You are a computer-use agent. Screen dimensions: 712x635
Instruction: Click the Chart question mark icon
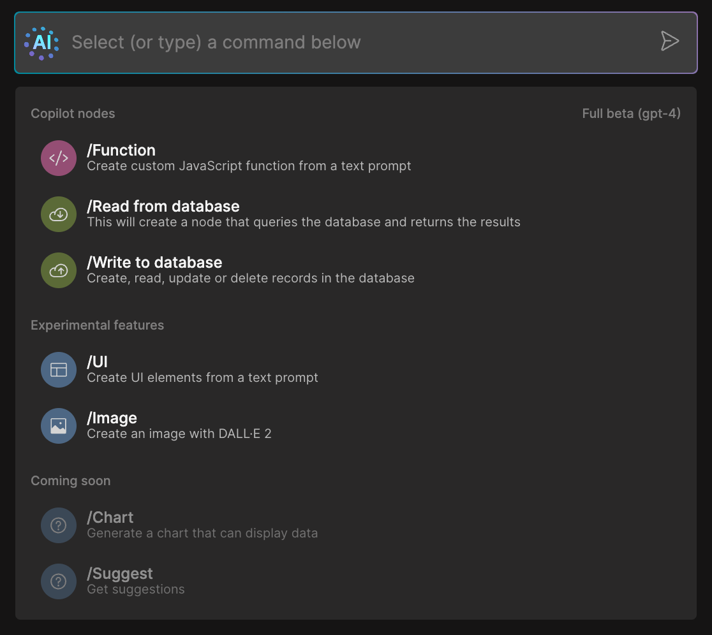(59, 525)
